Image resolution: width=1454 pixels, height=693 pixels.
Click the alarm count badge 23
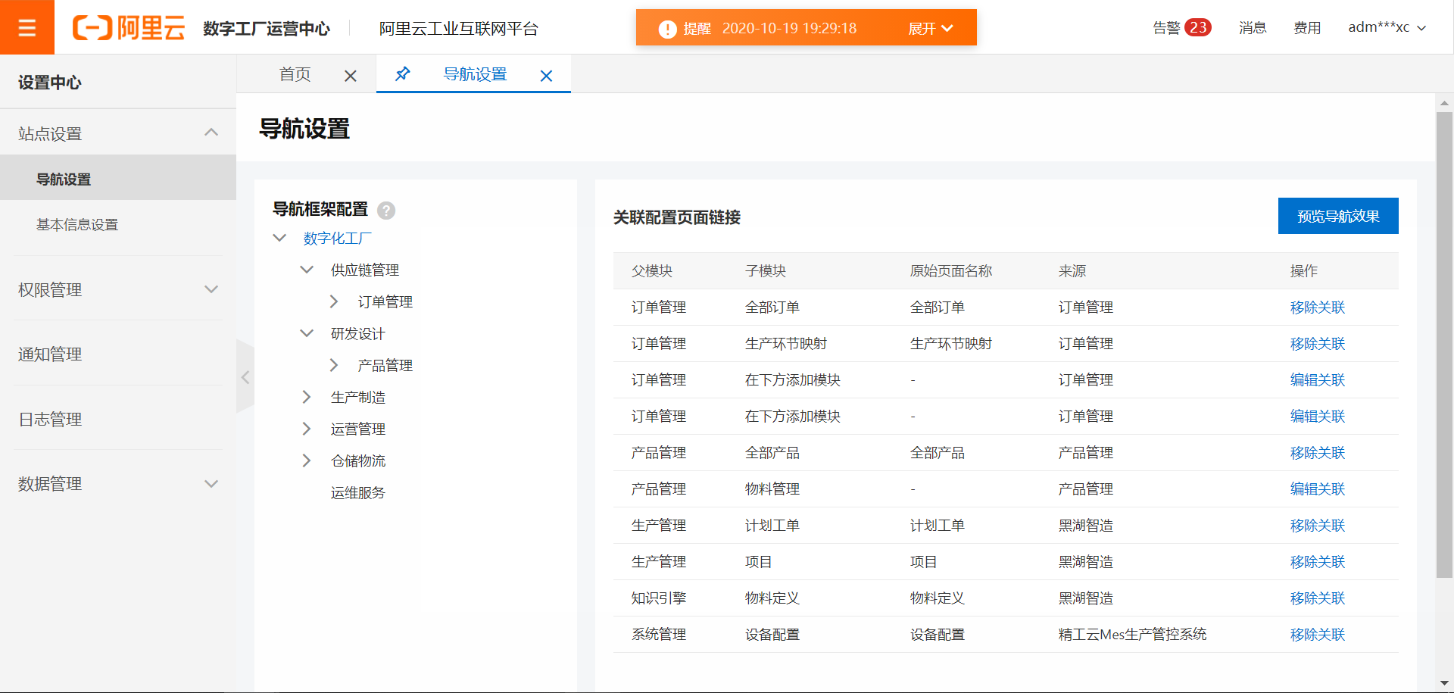click(1197, 27)
